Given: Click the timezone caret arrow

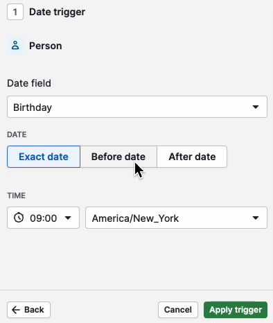Looking at the screenshot, I should (256, 218).
